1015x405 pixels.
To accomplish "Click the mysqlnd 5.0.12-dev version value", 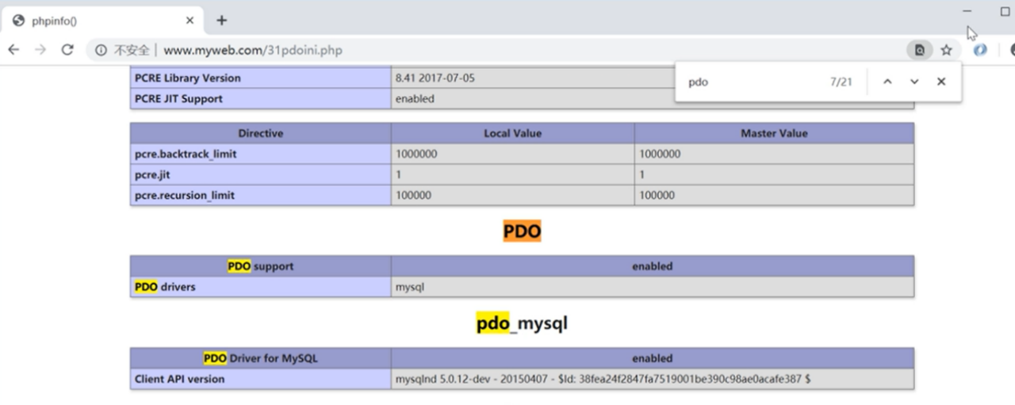I will coord(603,379).
